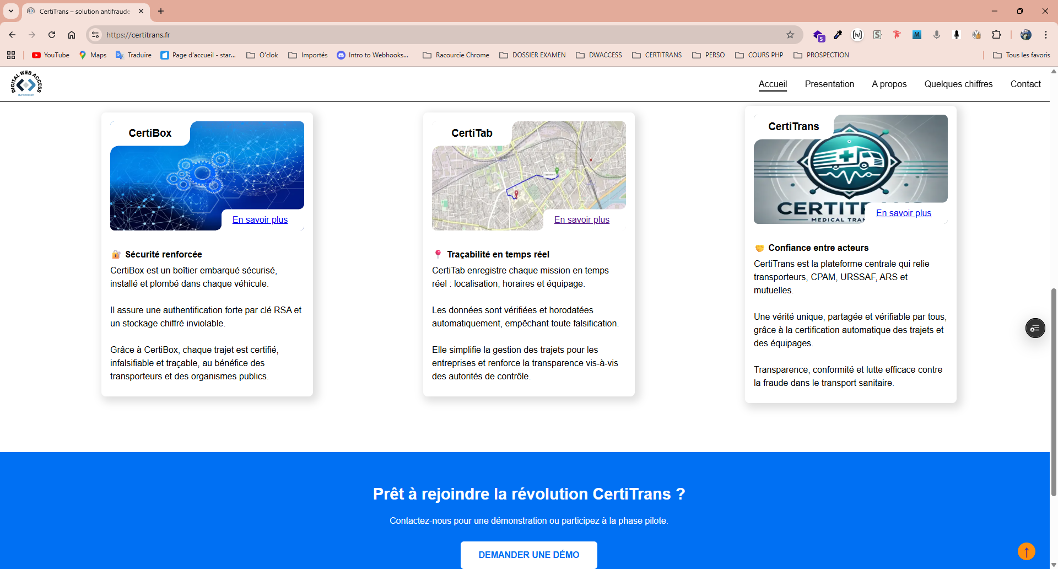
Task: Click the orange scroll-to-top arrow
Action: tap(1026, 551)
